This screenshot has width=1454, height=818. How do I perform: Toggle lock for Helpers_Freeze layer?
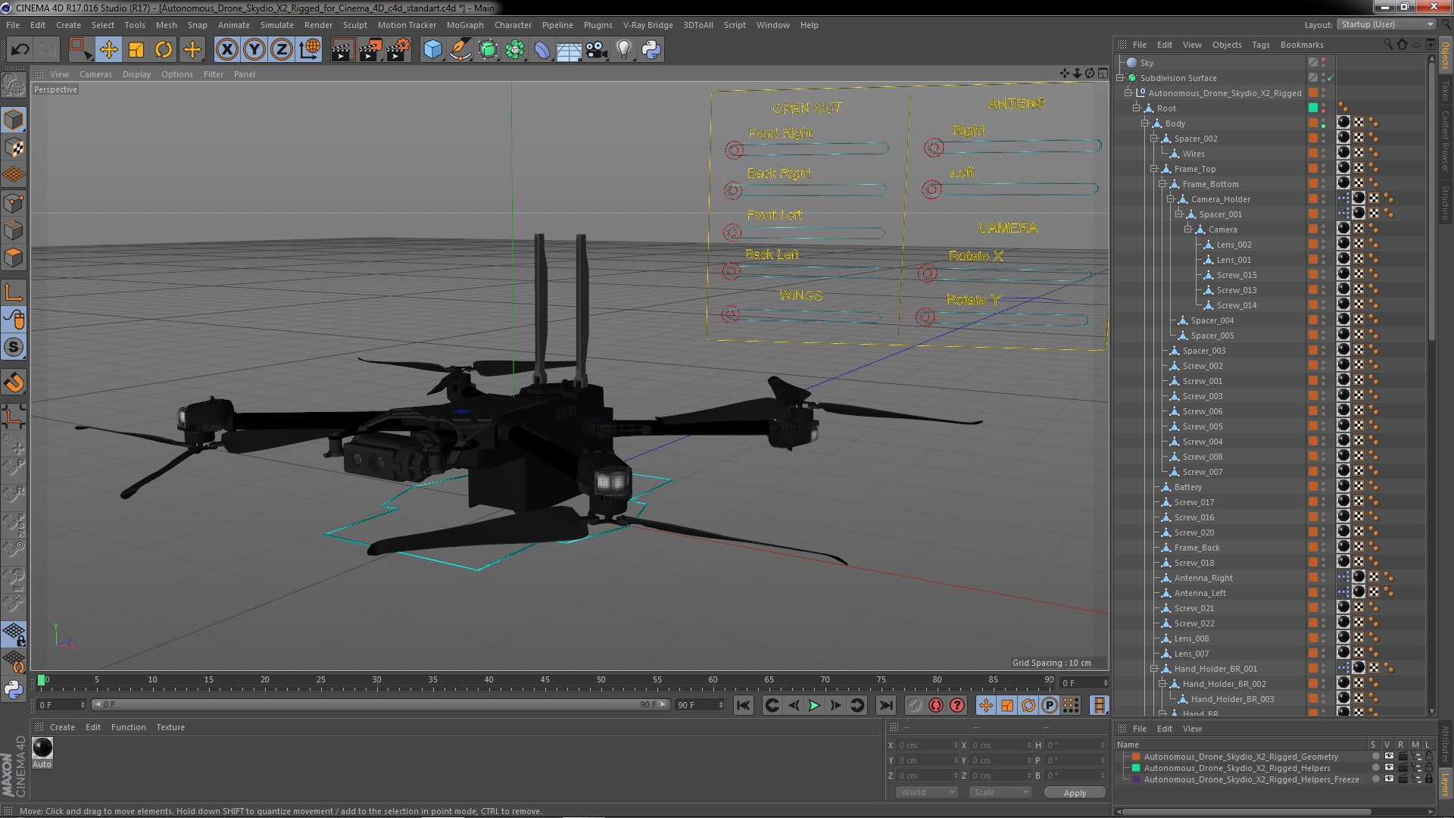(x=1428, y=779)
